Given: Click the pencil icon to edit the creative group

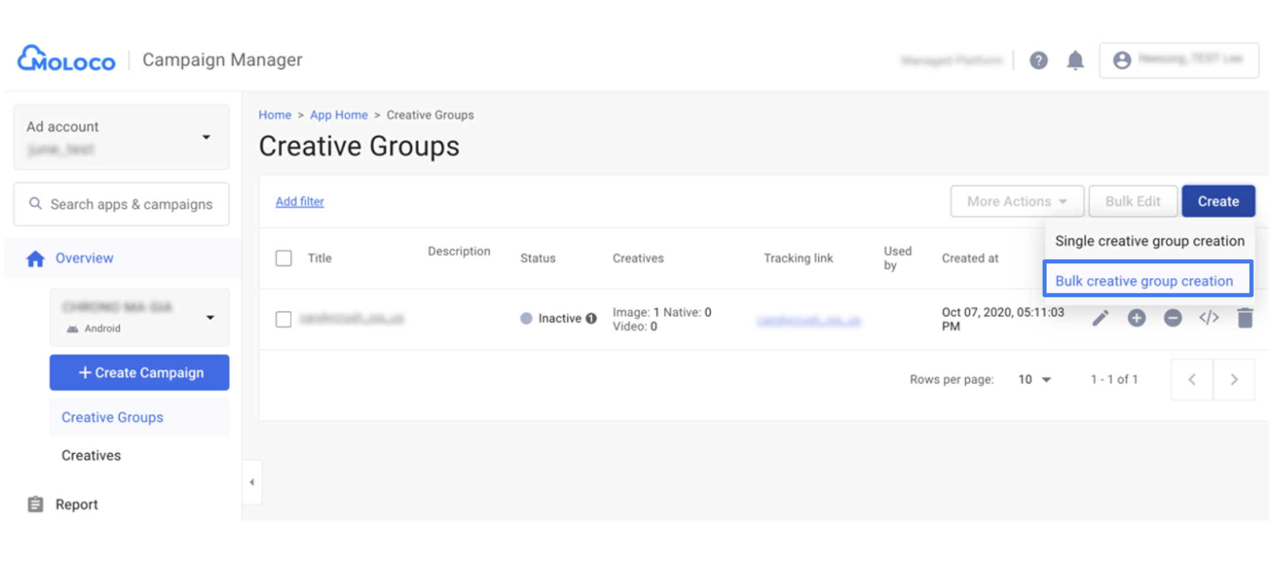Looking at the screenshot, I should [x=1100, y=318].
